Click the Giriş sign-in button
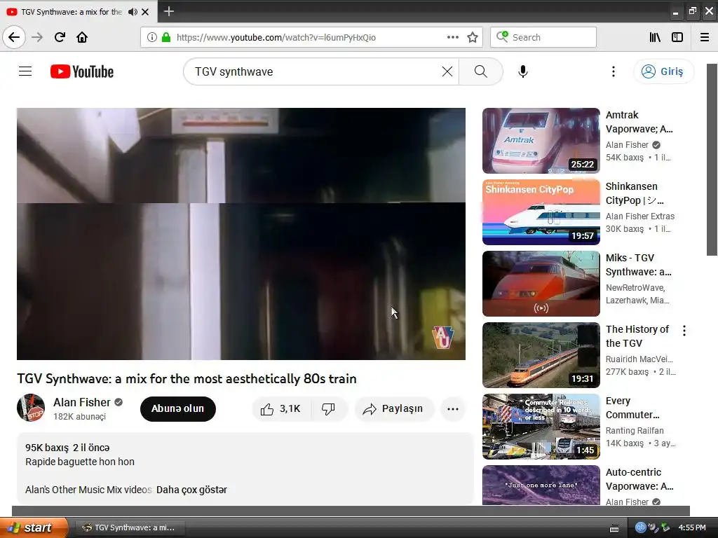 pyautogui.click(x=663, y=71)
